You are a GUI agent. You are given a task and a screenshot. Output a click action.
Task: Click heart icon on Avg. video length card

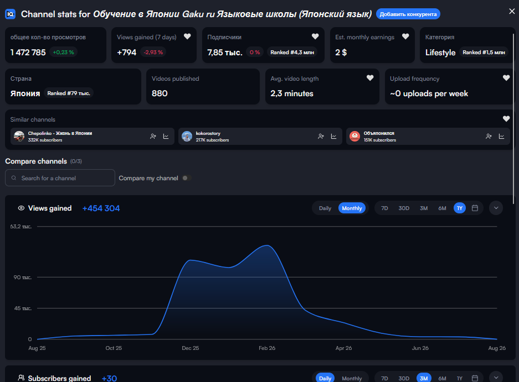(x=370, y=77)
